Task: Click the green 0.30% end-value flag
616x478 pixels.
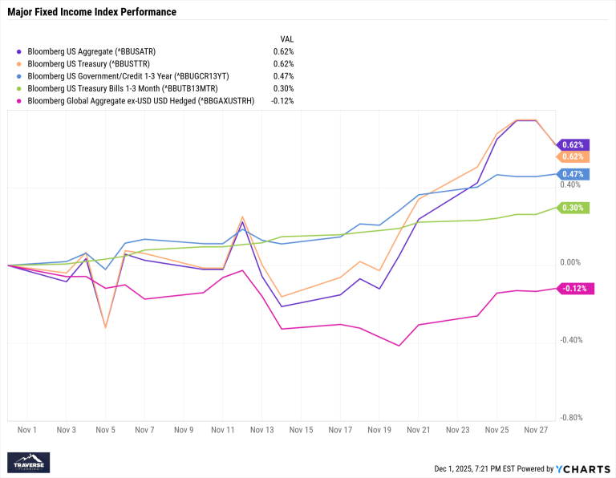Action: (572, 208)
